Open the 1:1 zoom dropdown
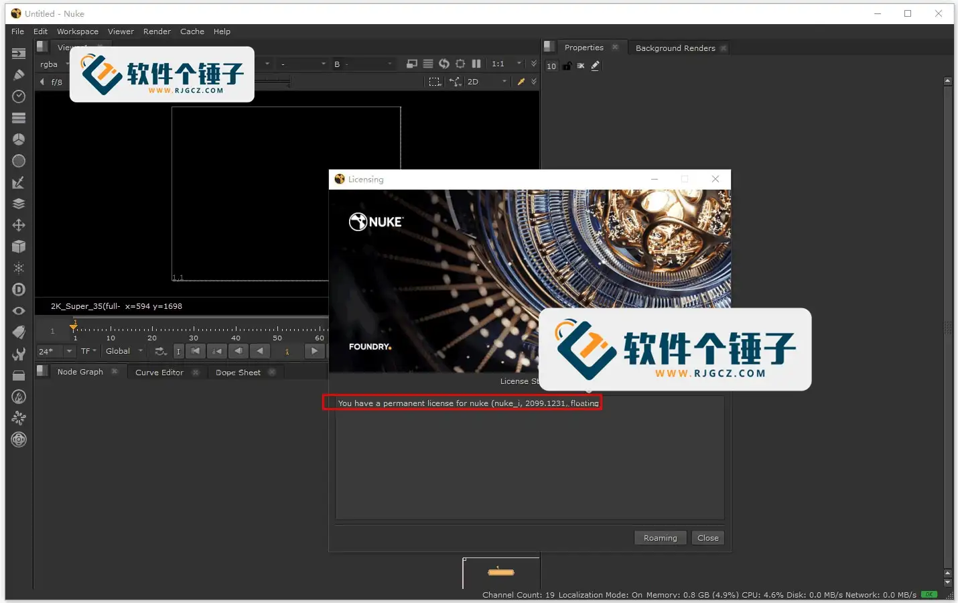 [x=506, y=64]
